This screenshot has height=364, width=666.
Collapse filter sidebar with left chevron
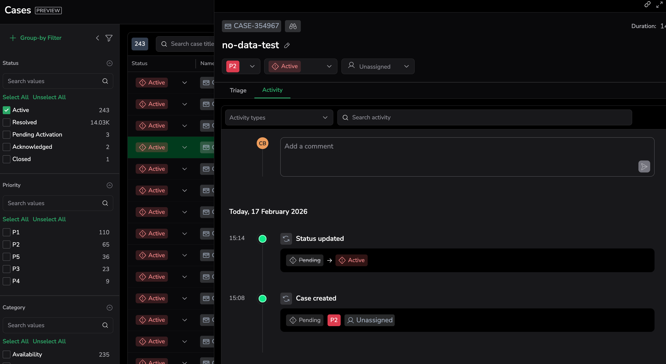click(x=97, y=38)
